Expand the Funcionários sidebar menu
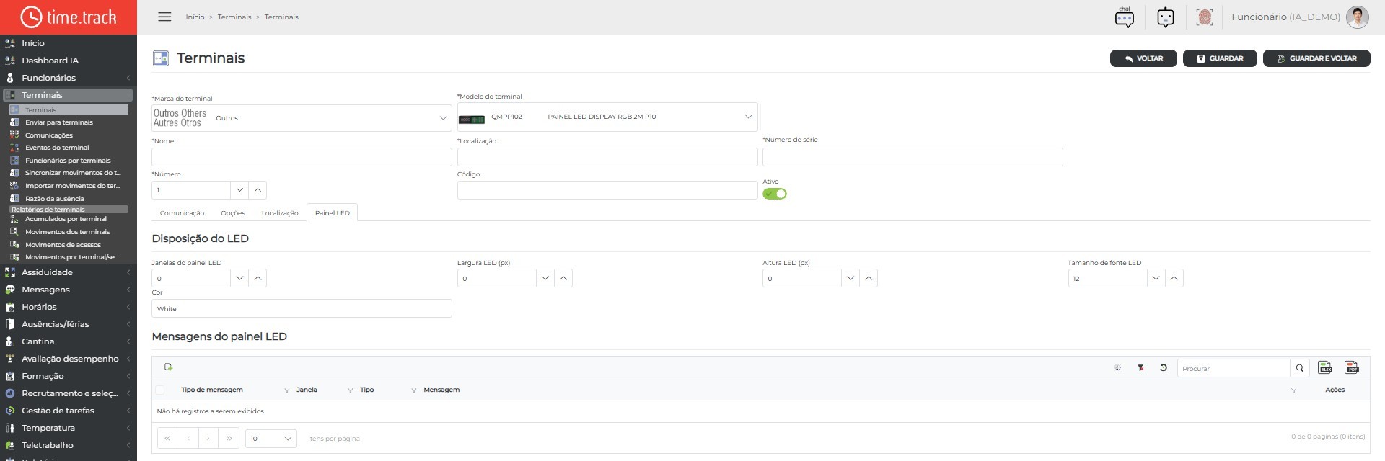 click(69, 78)
